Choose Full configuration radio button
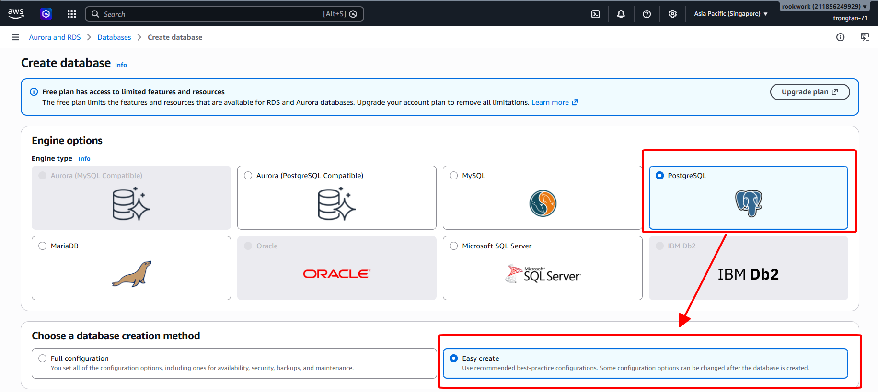 (x=43, y=358)
